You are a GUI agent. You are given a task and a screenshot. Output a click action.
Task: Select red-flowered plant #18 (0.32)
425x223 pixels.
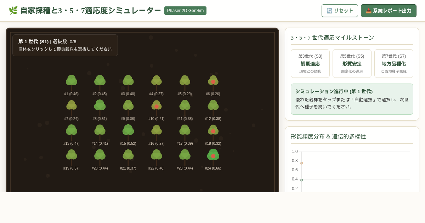click(213, 133)
